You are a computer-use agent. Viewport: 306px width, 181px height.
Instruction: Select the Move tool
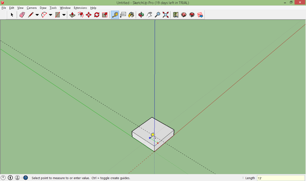[x=88, y=14]
